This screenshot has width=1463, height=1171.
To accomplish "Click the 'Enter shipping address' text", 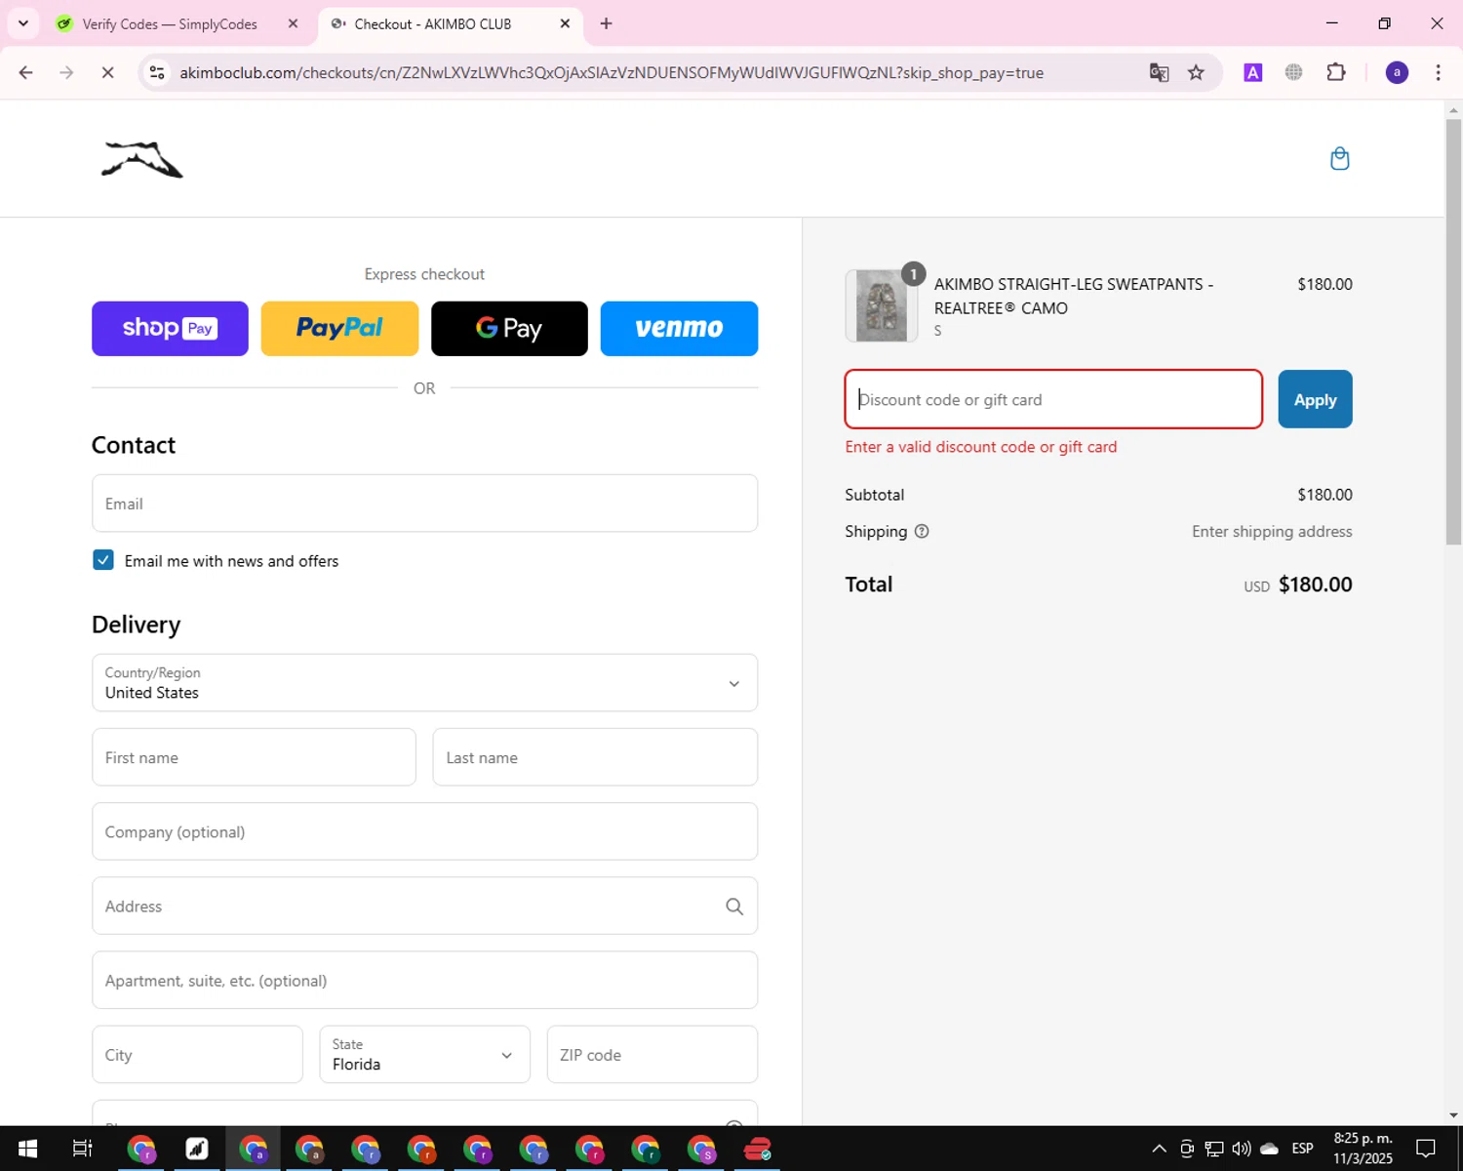I will (1272, 532).
